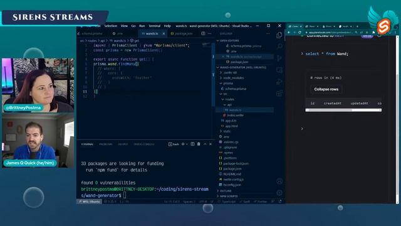The height and width of the screenshot is (226, 401).
Task: Reload the browser page
Action: (299, 33)
